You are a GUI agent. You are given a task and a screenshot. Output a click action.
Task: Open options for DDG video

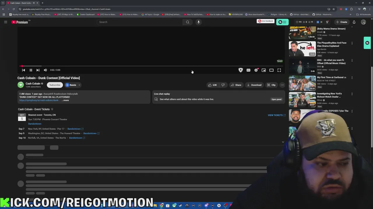pos(352,61)
